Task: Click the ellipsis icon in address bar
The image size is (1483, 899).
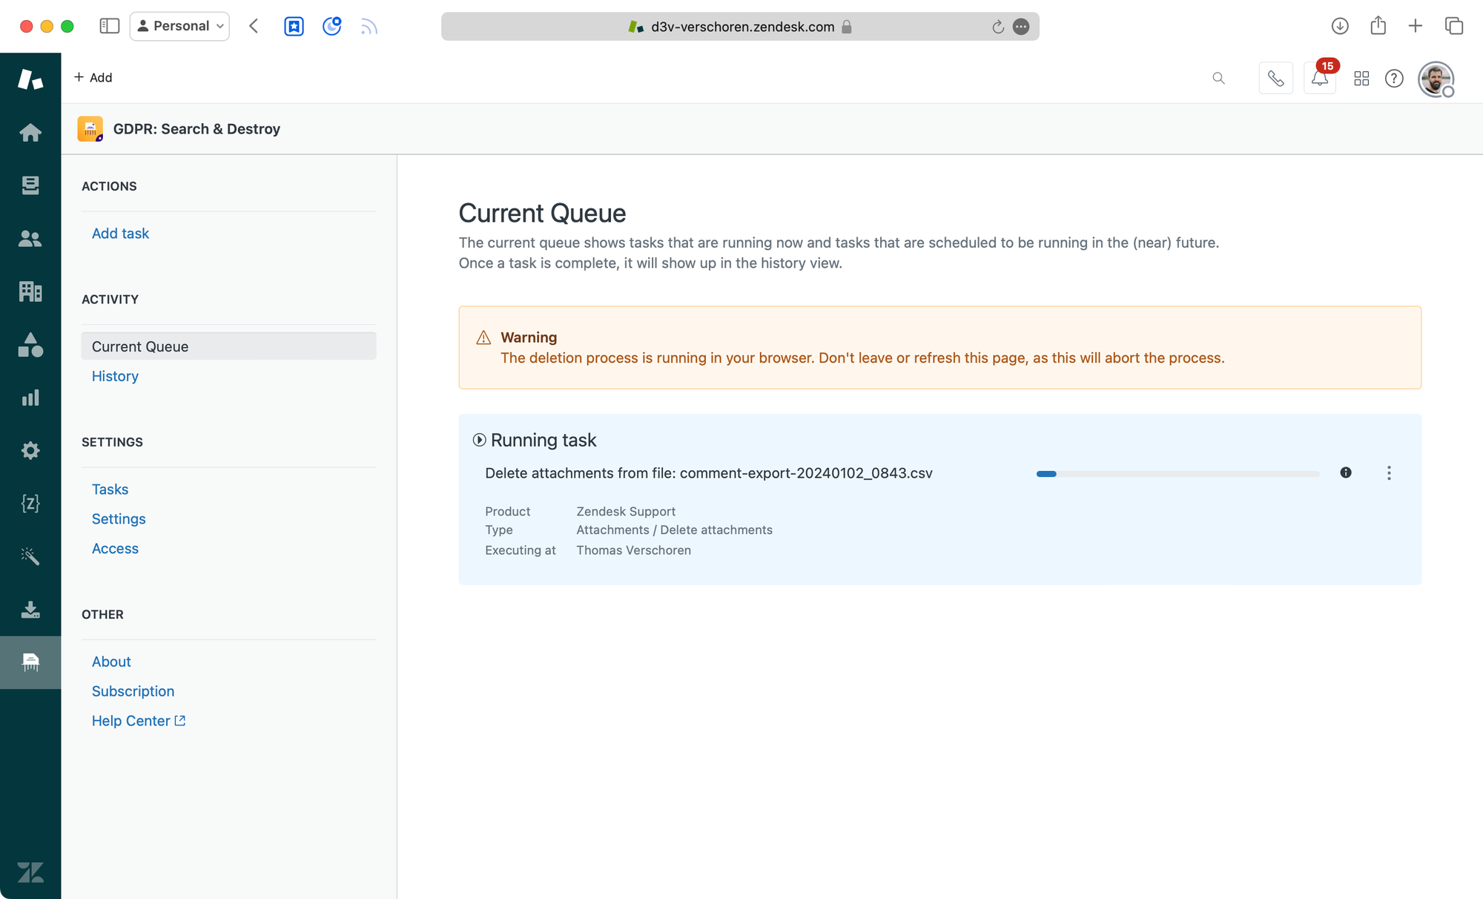Action: click(1021, 27)
